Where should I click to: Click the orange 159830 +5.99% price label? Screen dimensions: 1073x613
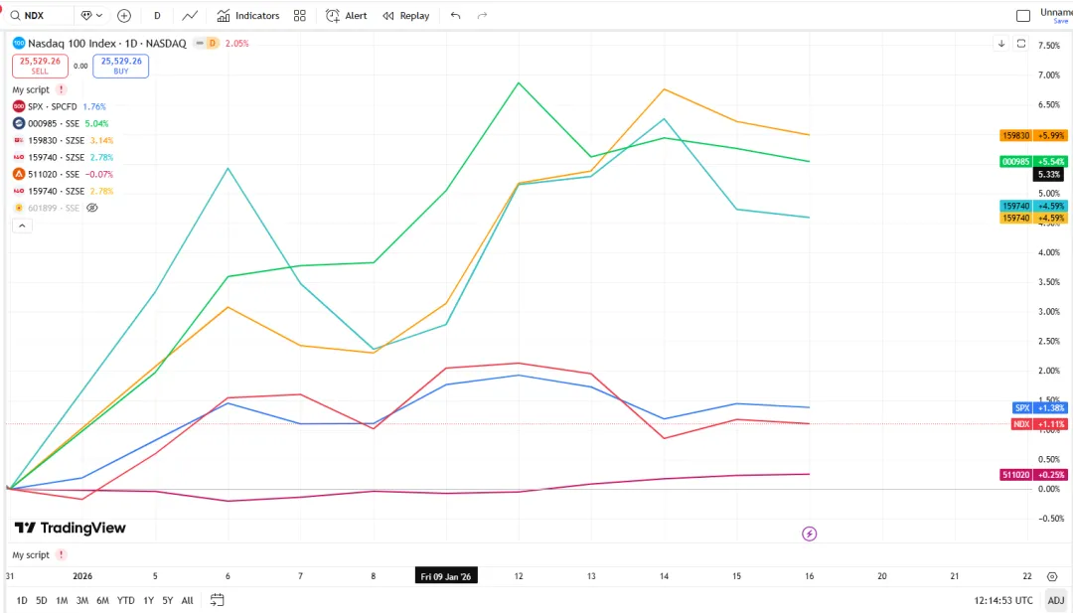pyautogui.click(x=1033, y=135)
